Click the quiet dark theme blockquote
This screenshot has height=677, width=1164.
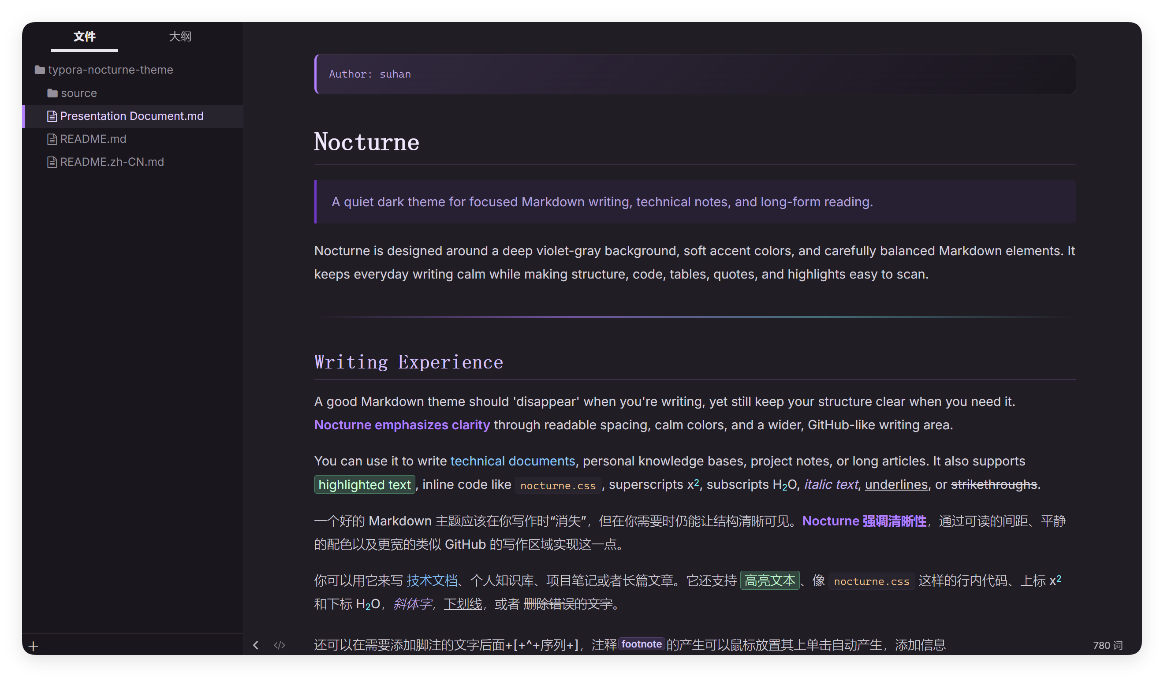click(695, 202)
